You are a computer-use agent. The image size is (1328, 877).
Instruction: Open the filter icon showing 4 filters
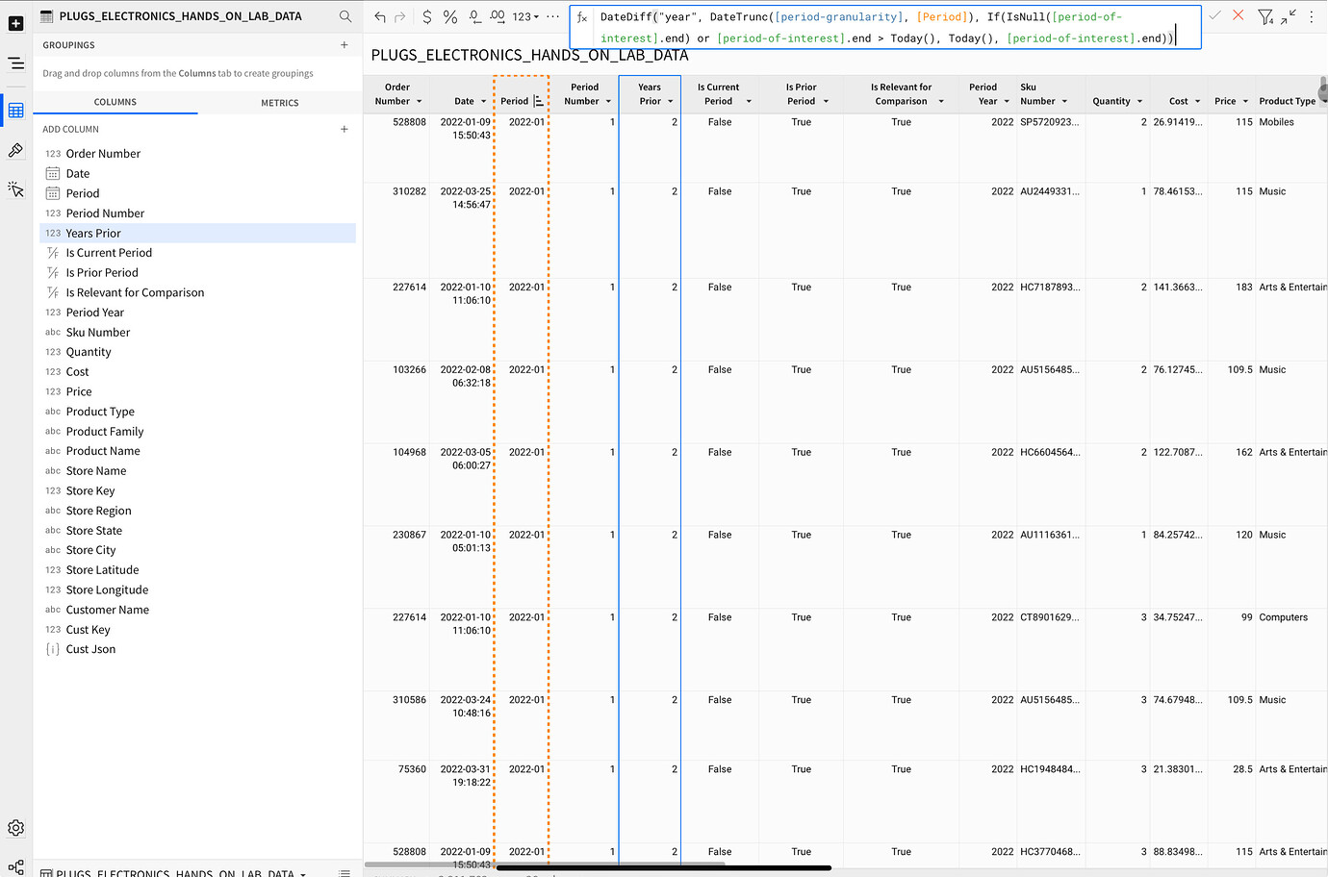(x=1266, y=16)
